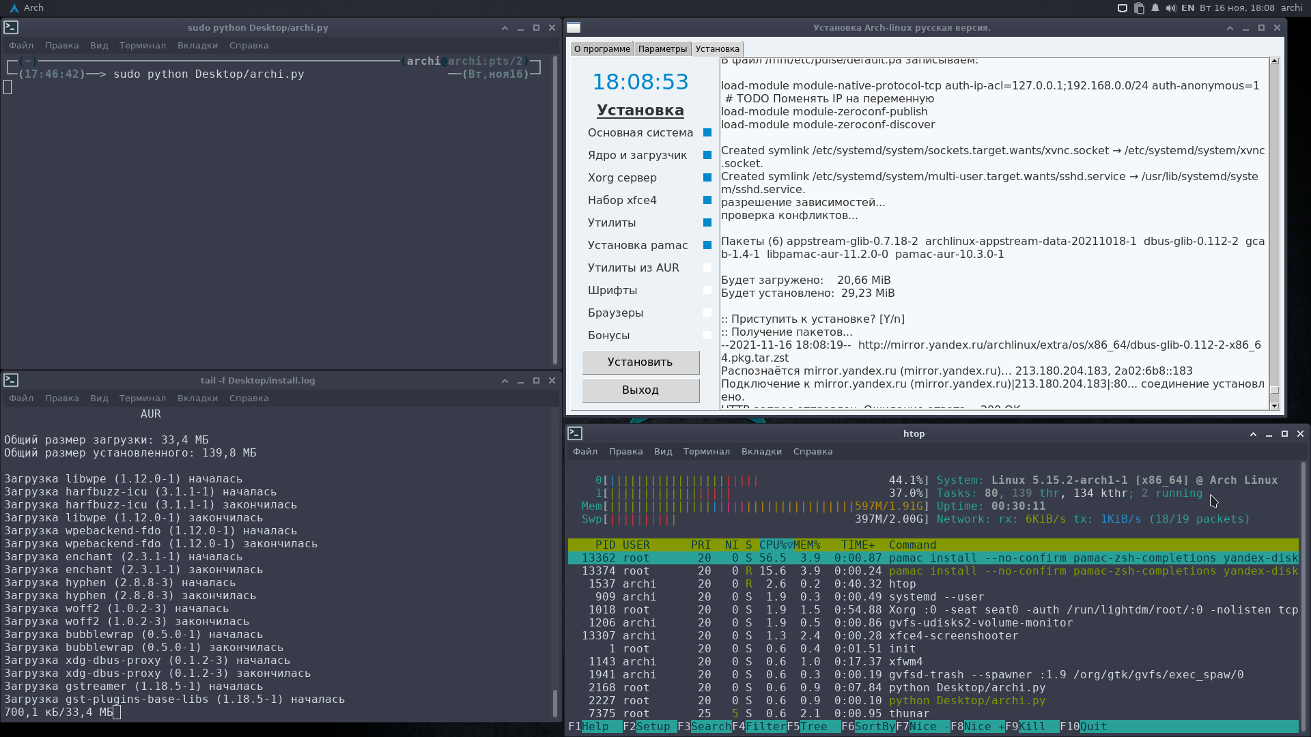The image size is (1311, 737).
Task: Click the volume speaker tray icon
Action: [1171, 8]
